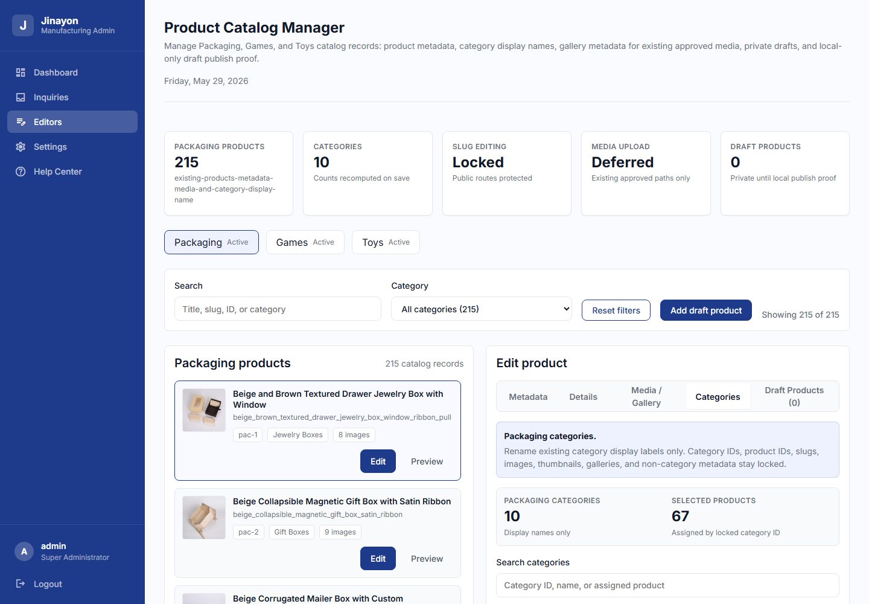Image resolution: width=869 pixels, height=604 pixels.
Task: Click the Jewelry Boxes category tag
Action: [x=298, y=435]
